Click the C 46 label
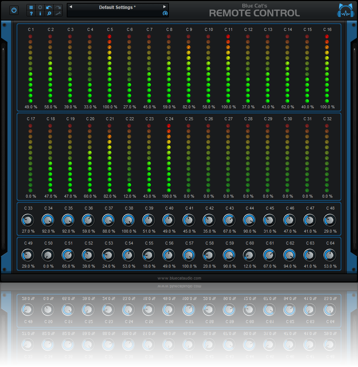This screenshot has height=367, width=358. pyautogui.click(x=290, y=208)
